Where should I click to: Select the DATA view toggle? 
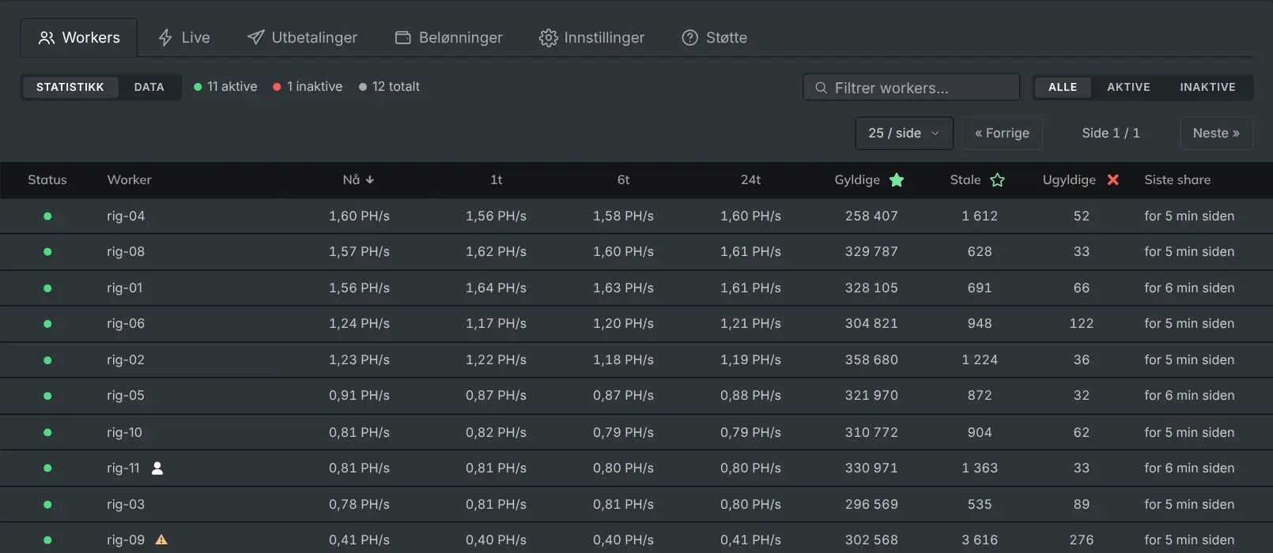[149, 87]
